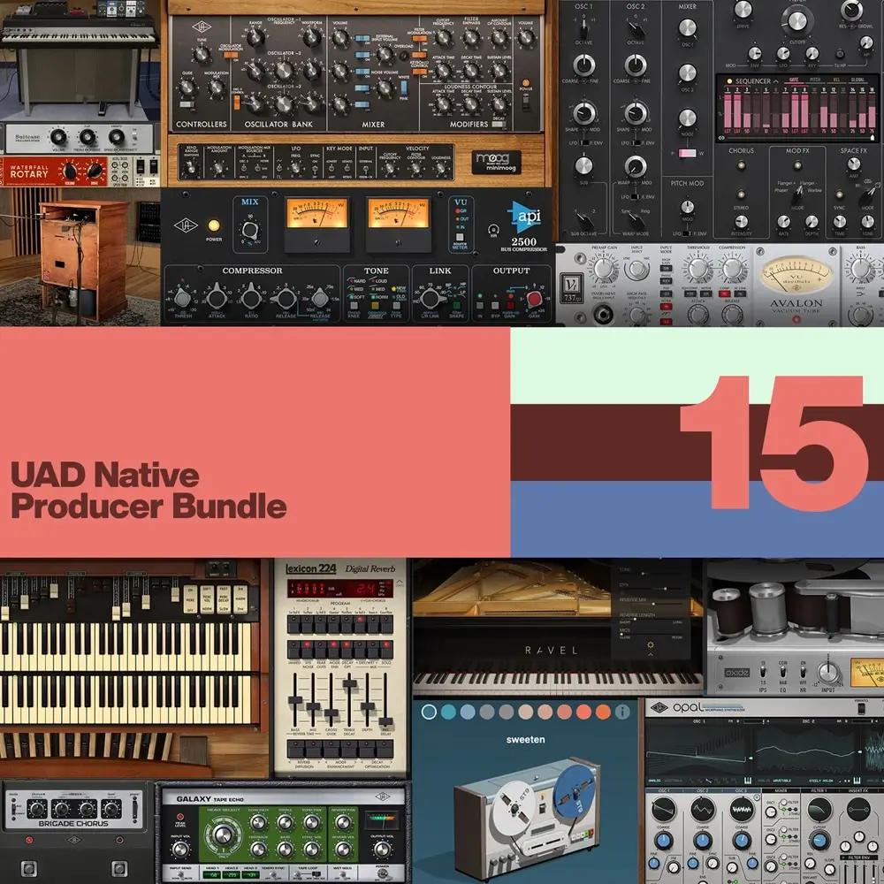Switch to the sequencer GLOBAL tab

[857, 80]
